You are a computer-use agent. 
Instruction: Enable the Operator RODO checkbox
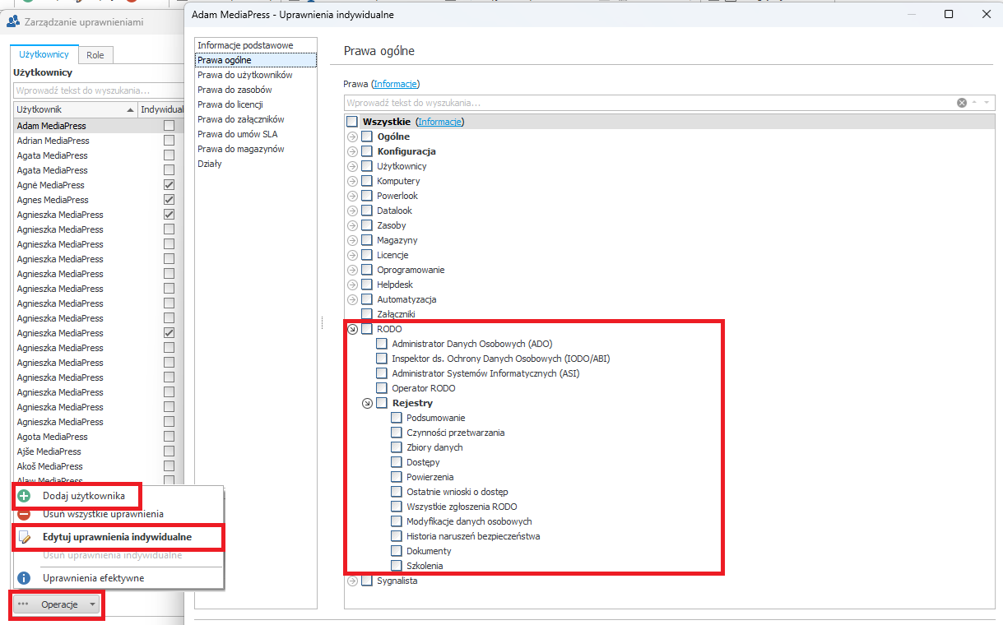(382, 388)
